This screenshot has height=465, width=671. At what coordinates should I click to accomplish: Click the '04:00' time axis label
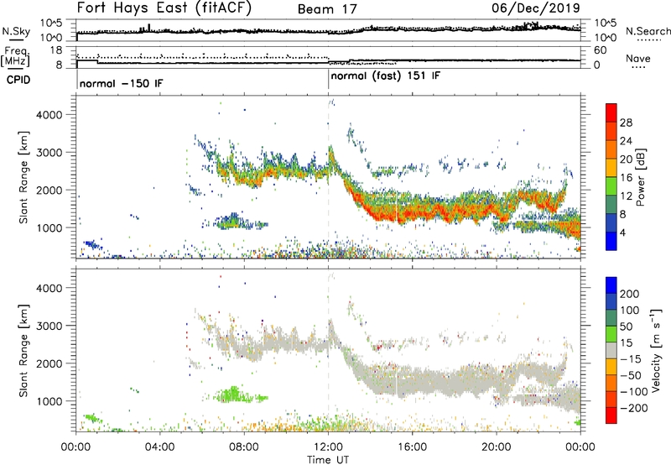pos(160,447)
